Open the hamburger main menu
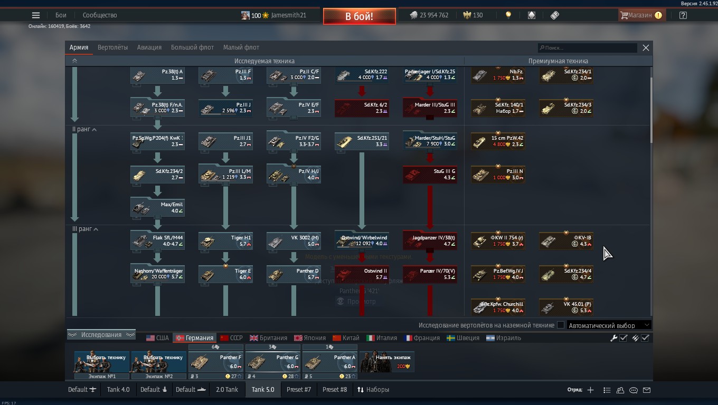 click(35, 15)
